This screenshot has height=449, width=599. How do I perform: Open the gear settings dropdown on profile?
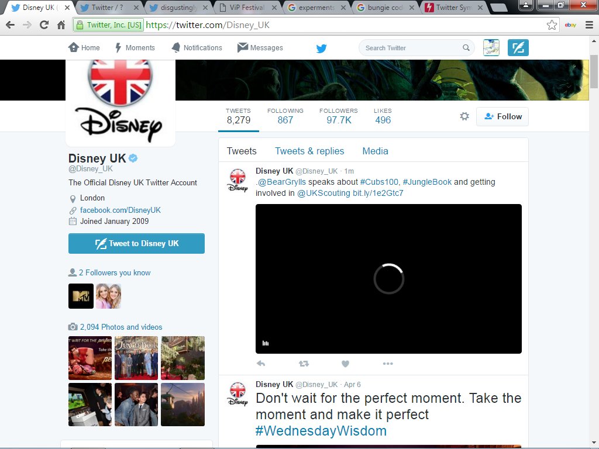click(464, 116)
